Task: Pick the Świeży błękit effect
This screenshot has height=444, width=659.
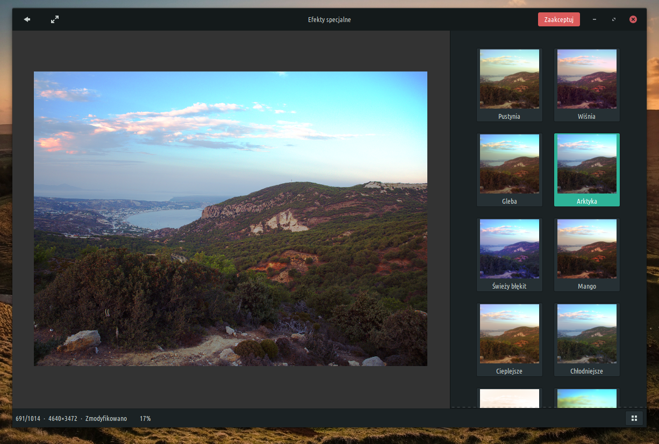Action: coord(510,255)
